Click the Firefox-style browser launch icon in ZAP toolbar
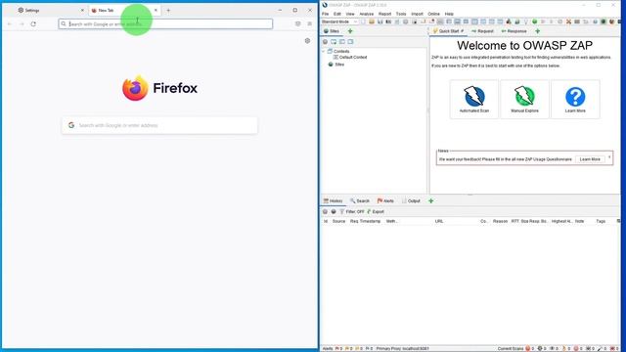Screen dimensions: 626x352 pos(611,22)
